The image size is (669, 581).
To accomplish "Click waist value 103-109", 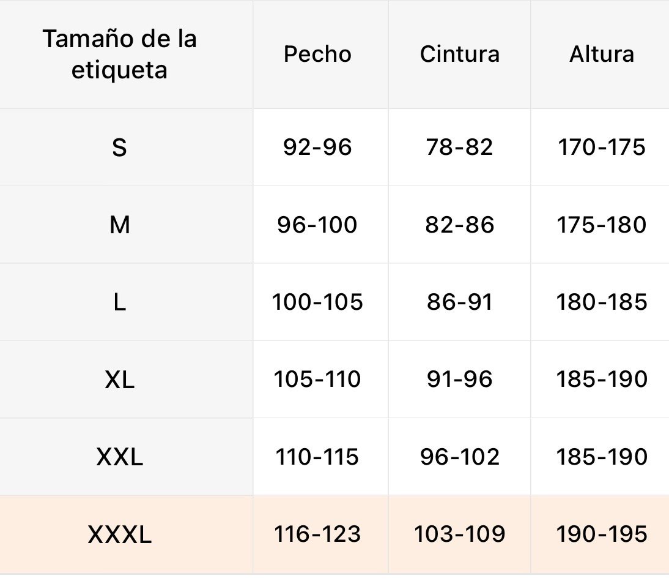I will [459, 535].
